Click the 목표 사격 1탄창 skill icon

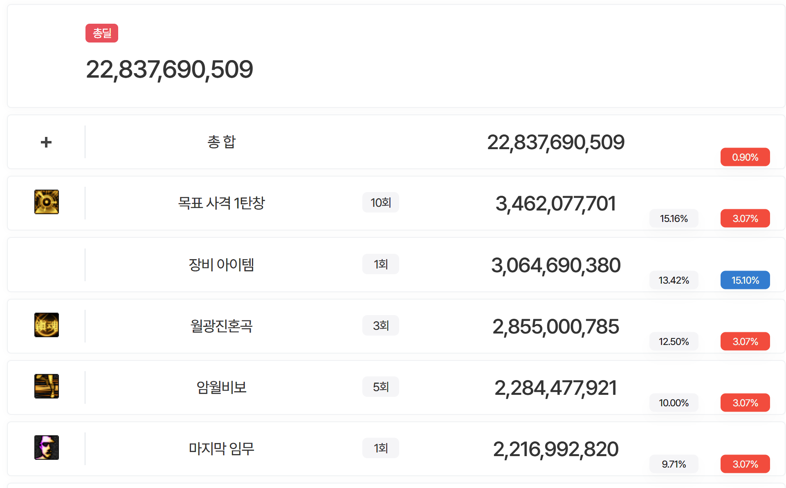pos(47,202)
